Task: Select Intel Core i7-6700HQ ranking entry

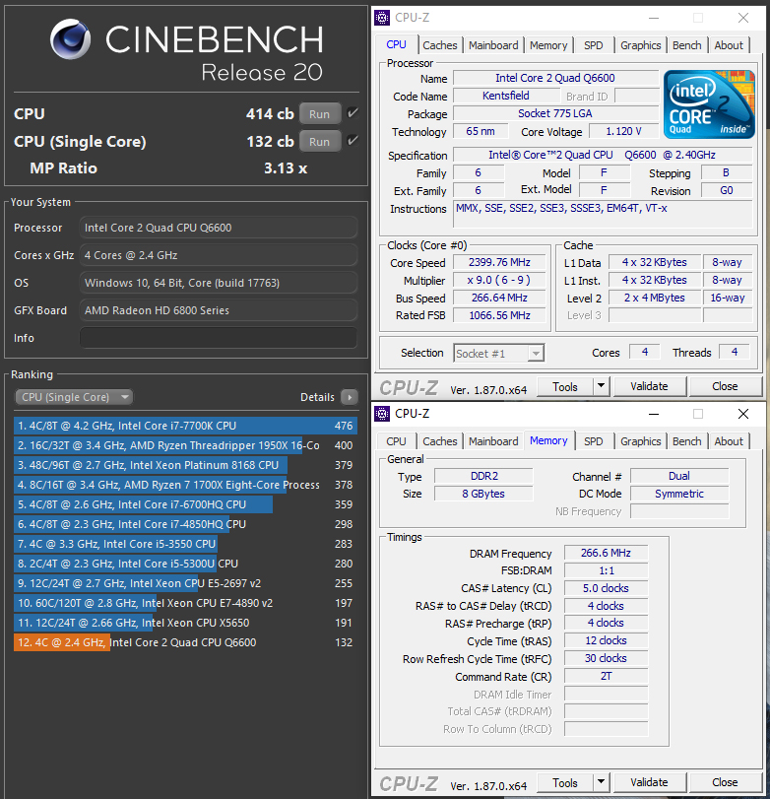Action: click(185, 504)
